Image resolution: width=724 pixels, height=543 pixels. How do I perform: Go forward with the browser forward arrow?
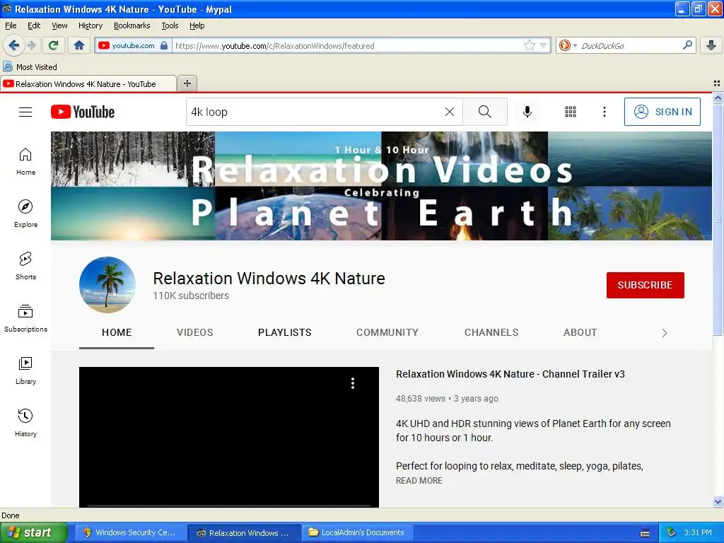pos(31,45)
